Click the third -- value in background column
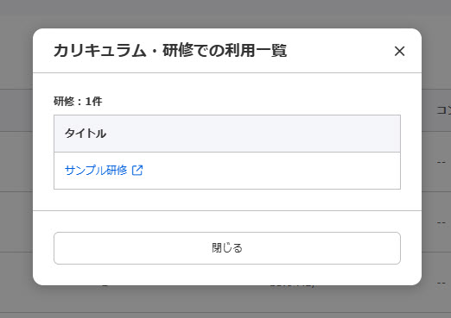451x318 pixels. [x=441, y=283]
